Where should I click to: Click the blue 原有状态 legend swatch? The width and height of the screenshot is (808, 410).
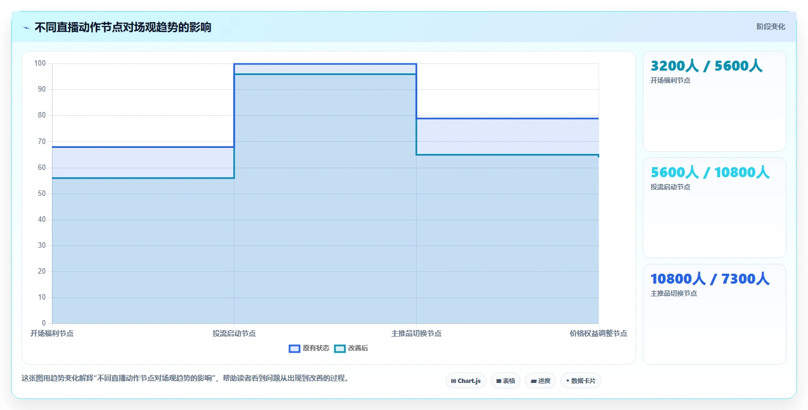pos(295,348)
